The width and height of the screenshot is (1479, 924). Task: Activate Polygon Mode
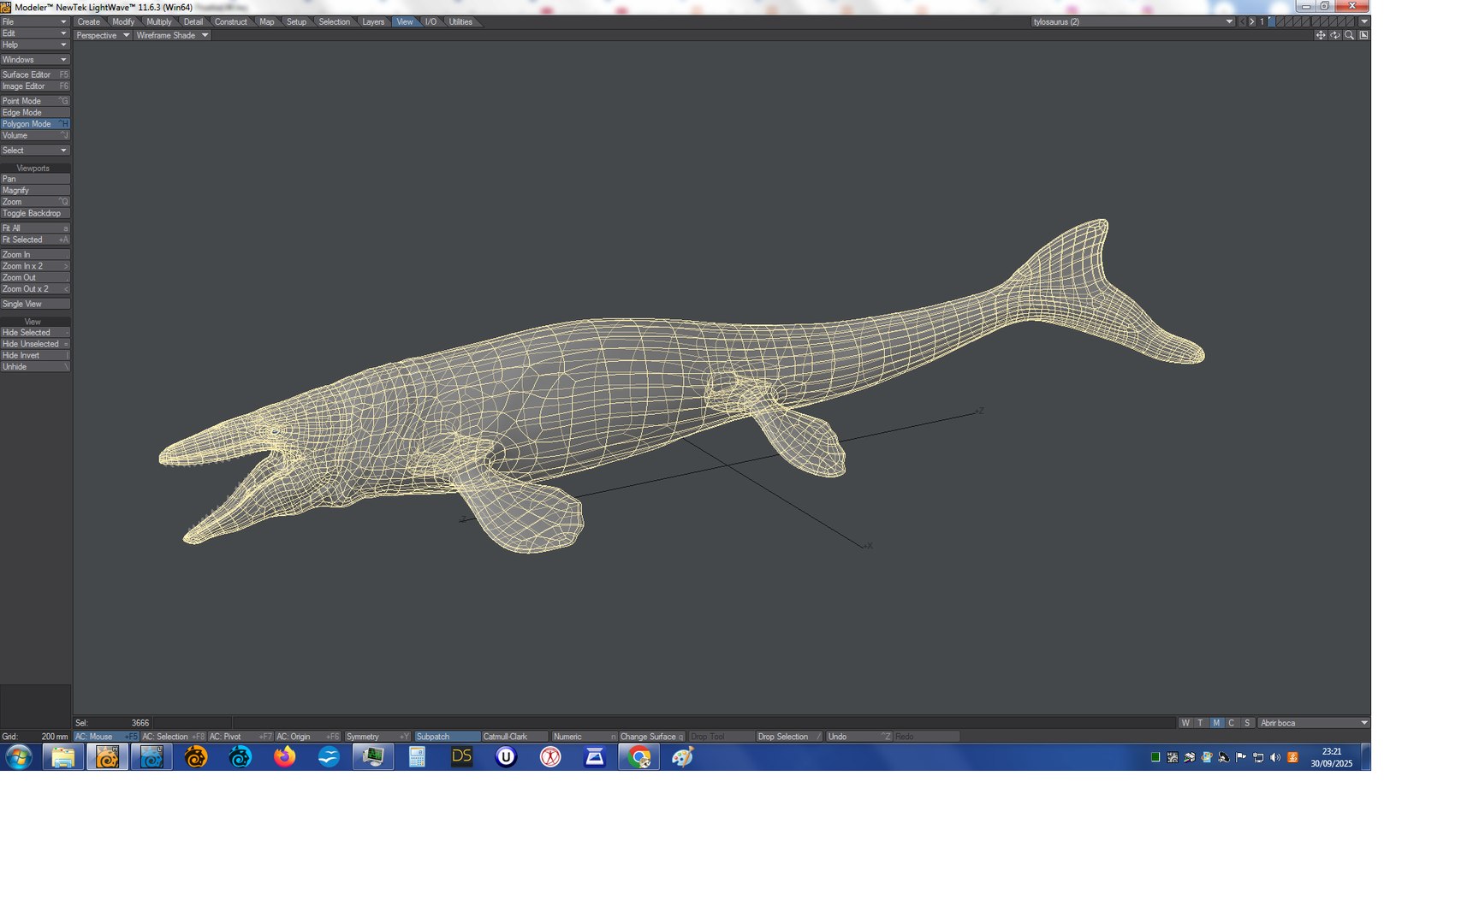(x=35, y=124)
